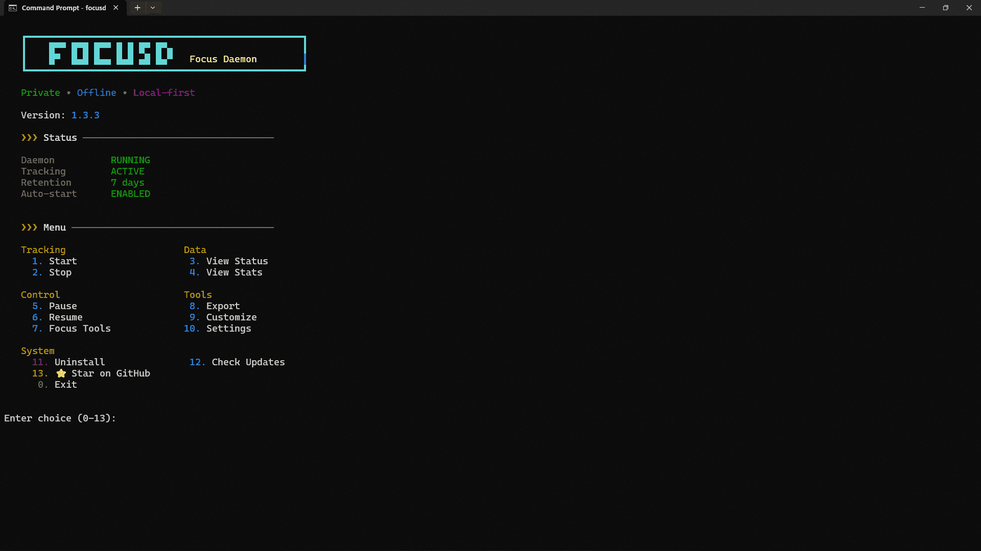Click the Tracking ACTIVE status value
The image size is (981, 551).
128,171
